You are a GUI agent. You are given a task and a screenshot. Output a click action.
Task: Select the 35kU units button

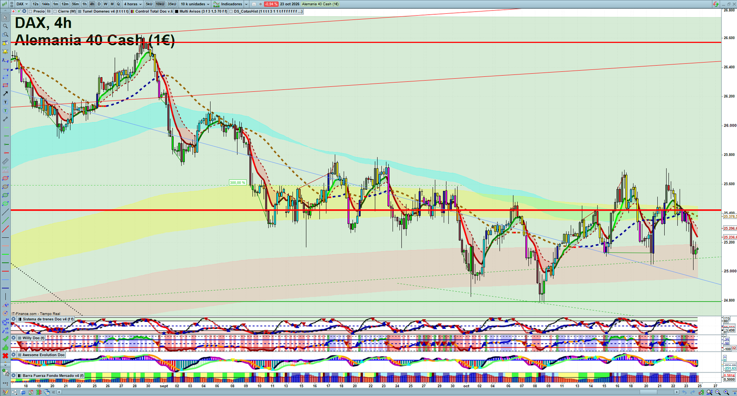(172, 4)
